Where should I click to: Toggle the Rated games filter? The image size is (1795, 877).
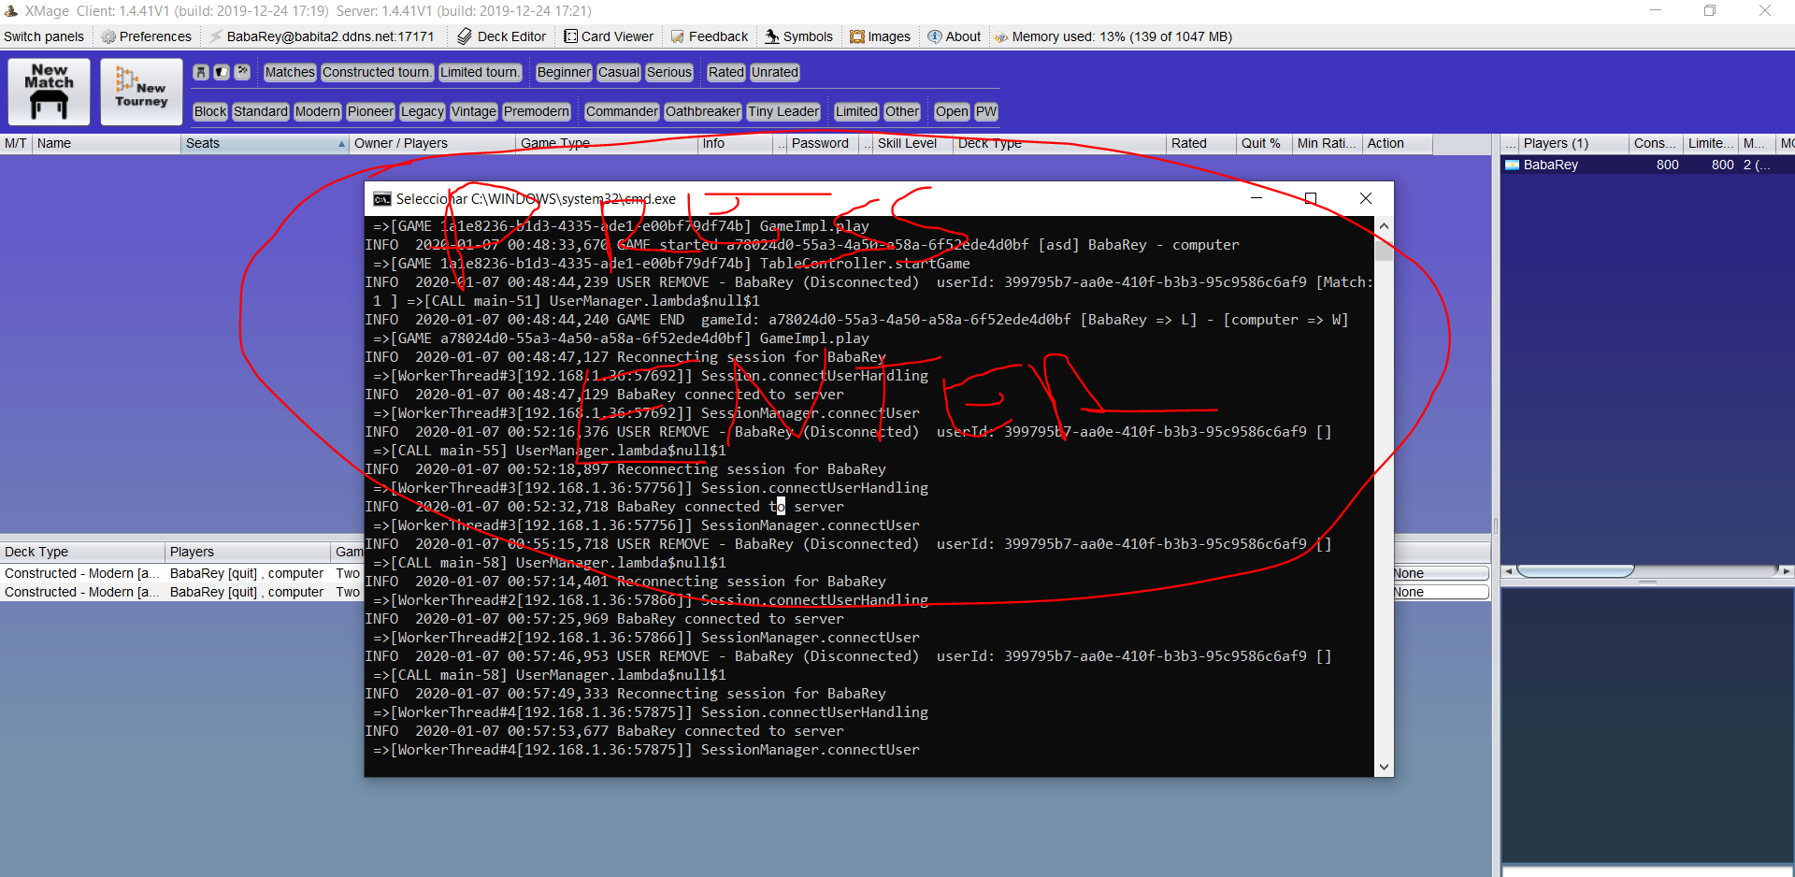pos(725,72)
